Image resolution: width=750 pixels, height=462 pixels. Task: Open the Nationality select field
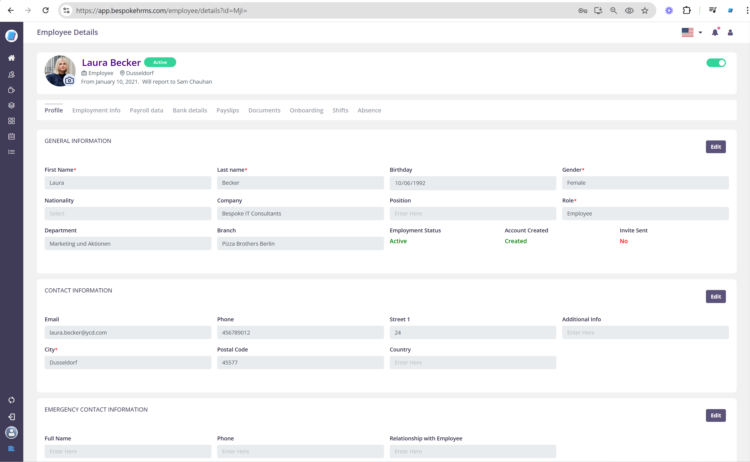pyautogui.click(x=128, y=213)
